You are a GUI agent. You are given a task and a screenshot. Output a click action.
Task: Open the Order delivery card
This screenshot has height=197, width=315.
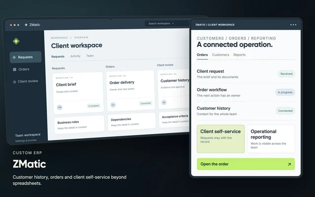coord(131,91)
